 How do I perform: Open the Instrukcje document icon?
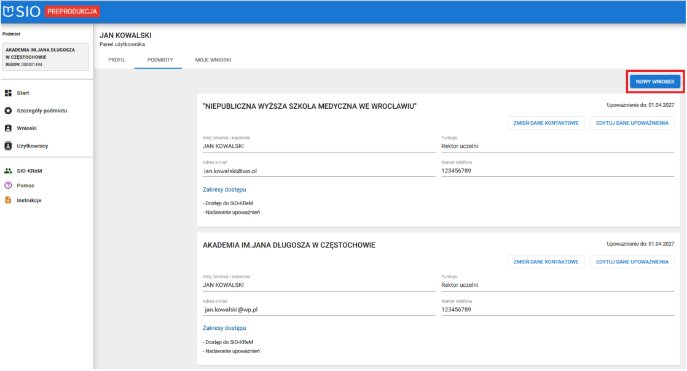9,200
